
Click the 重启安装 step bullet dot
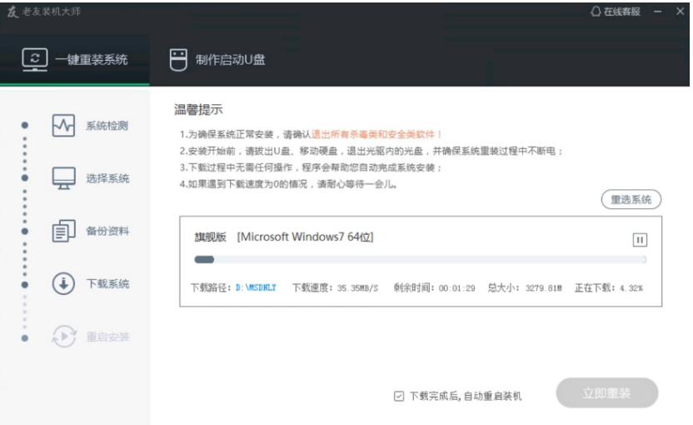(25, 338)
